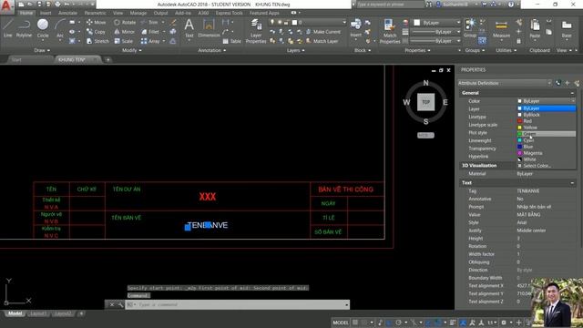Switch to the Insert ribbon tab

tap(46, 13)
